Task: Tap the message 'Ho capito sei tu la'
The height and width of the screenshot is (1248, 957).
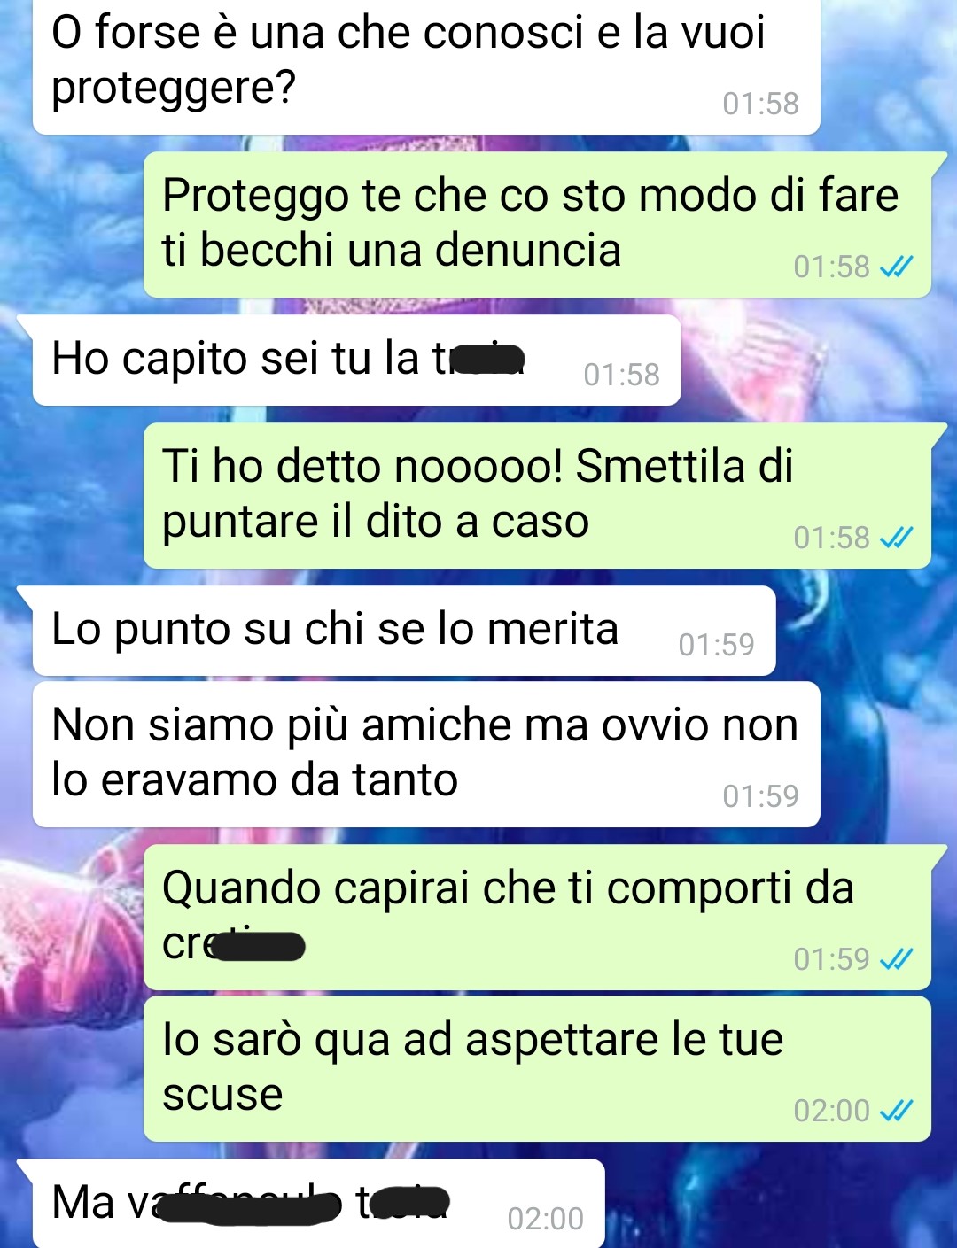Action: [x=356, y=360]
